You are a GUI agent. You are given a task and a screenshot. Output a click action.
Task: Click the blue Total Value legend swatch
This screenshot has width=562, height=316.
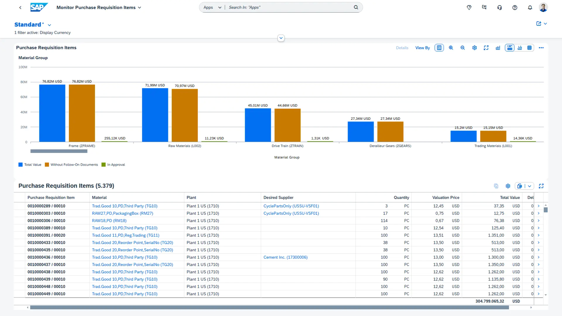coord(20,165)
